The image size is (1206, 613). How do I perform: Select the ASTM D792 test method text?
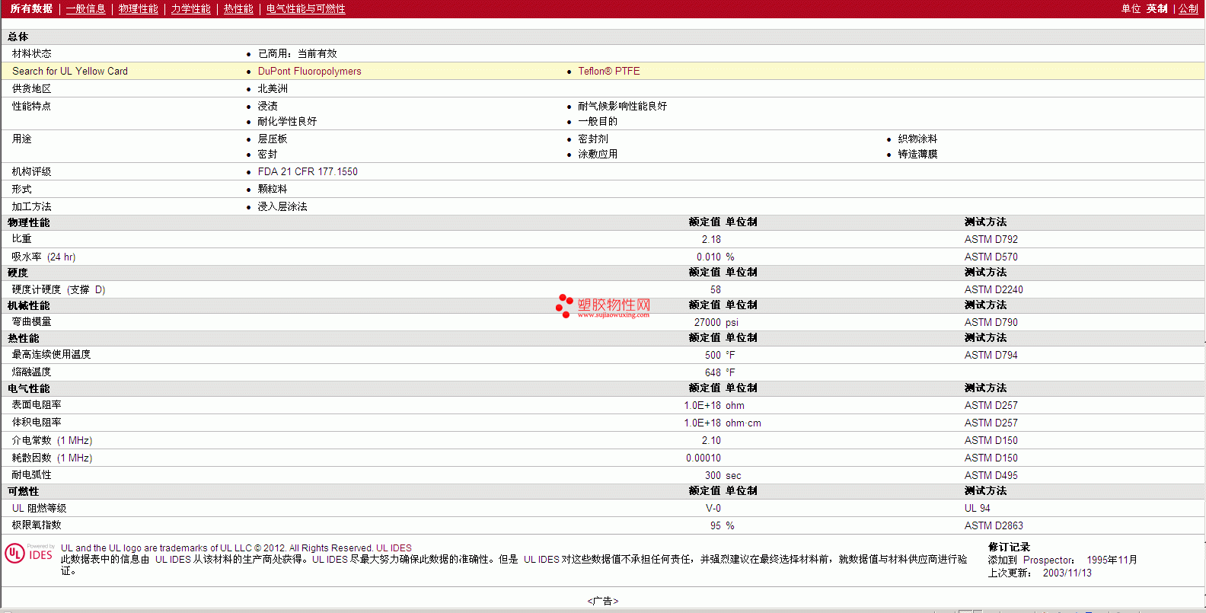[x=991, y=239]
